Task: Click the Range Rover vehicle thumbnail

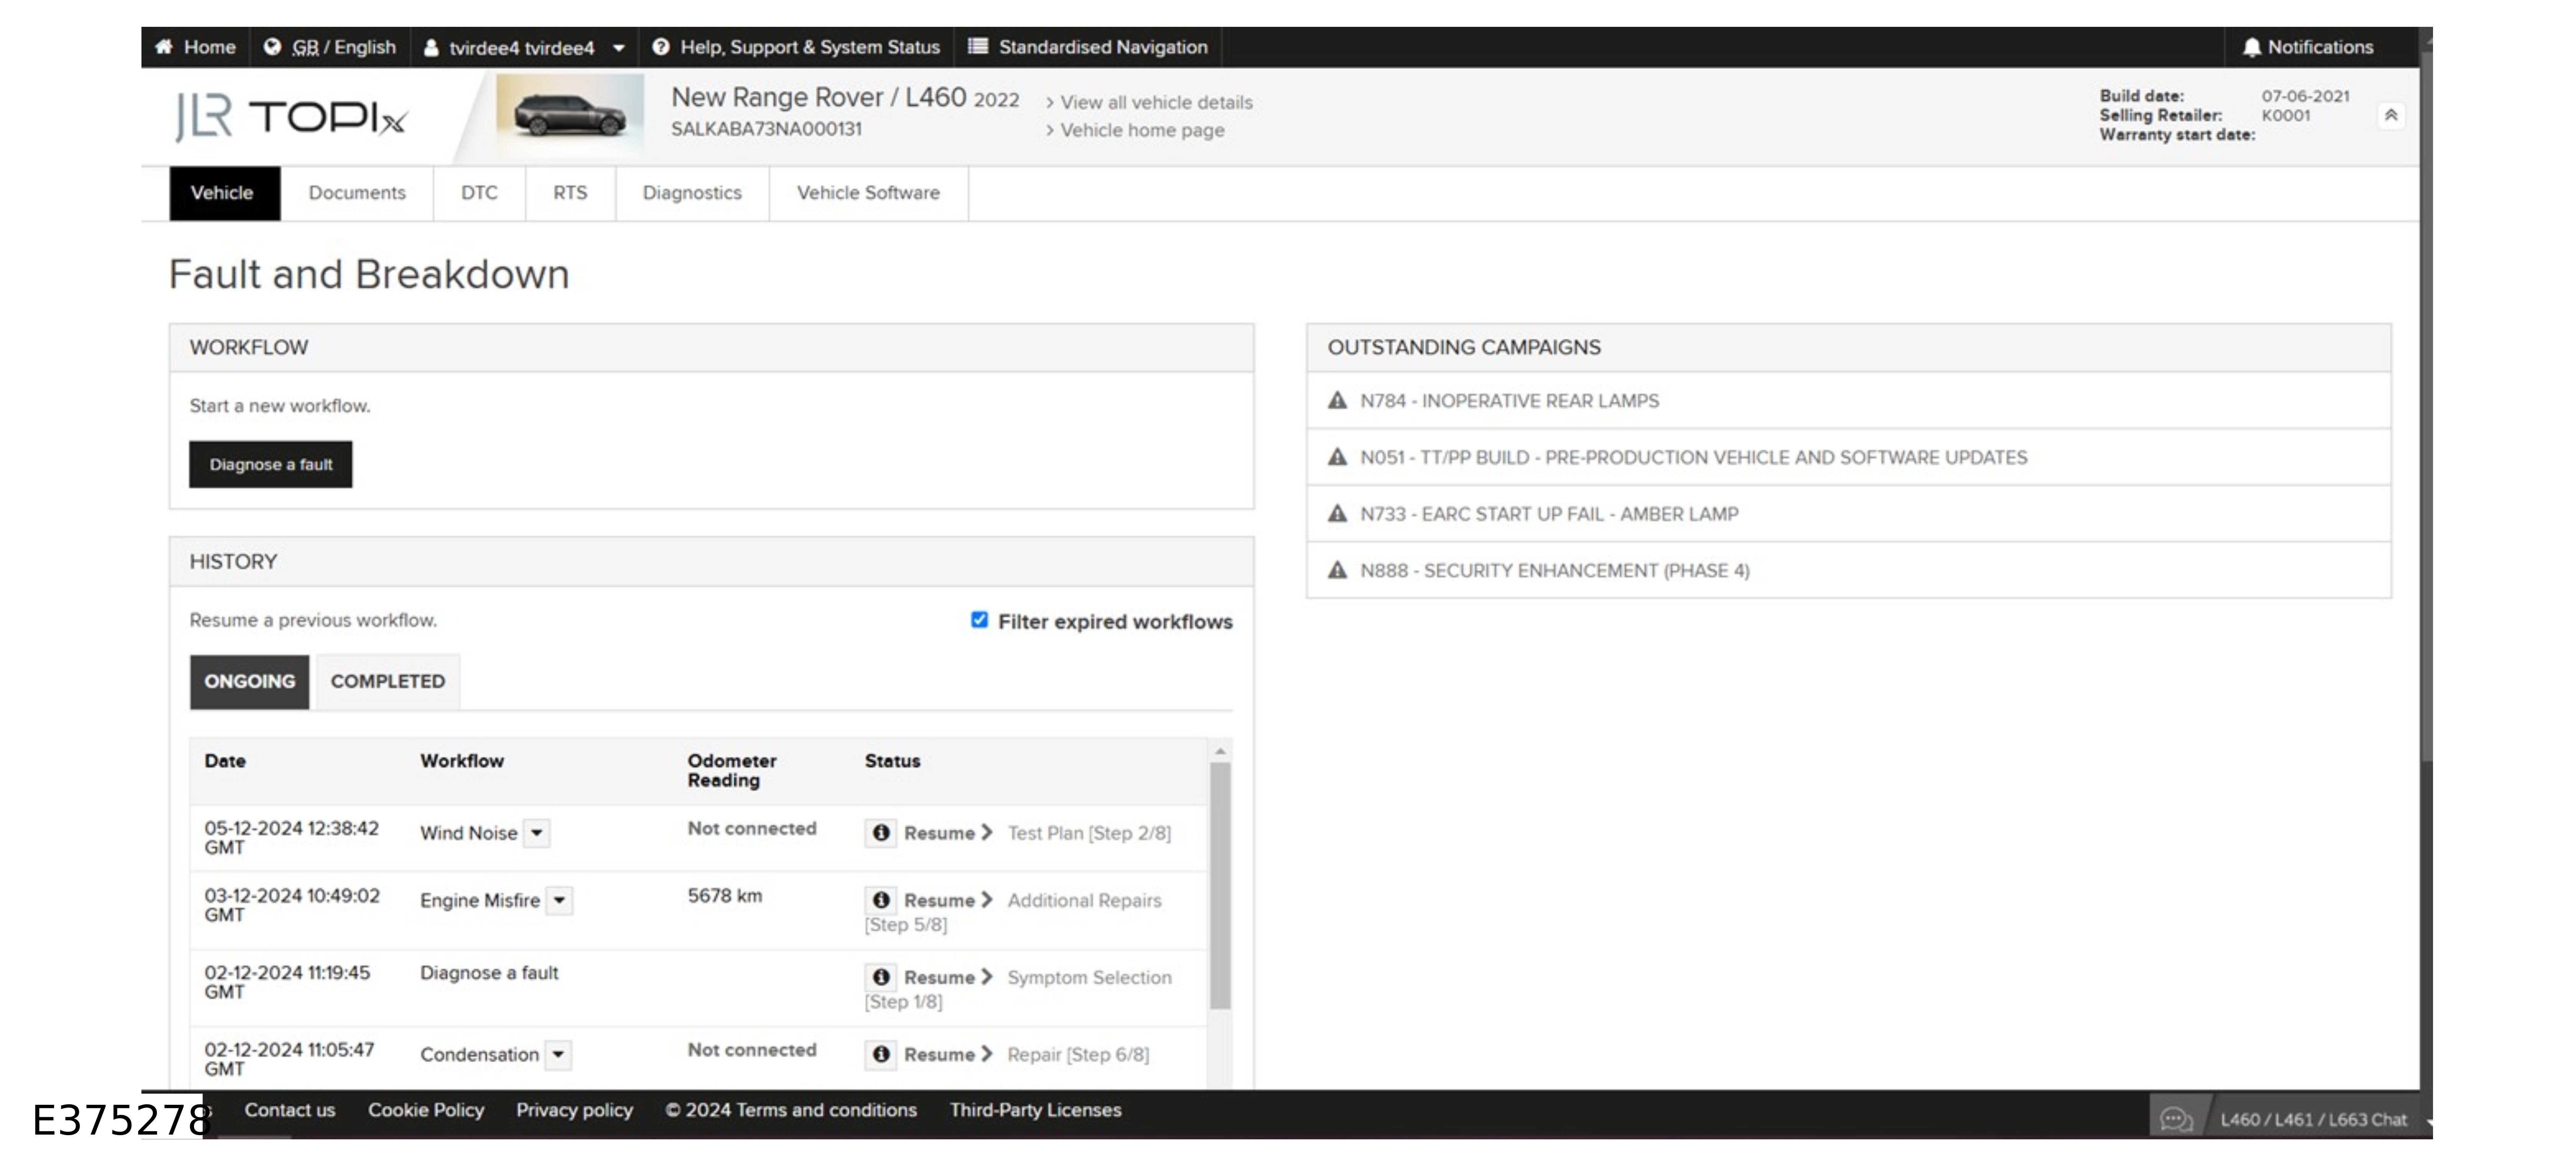Action: pyautogui.click(x=569, y=116)
